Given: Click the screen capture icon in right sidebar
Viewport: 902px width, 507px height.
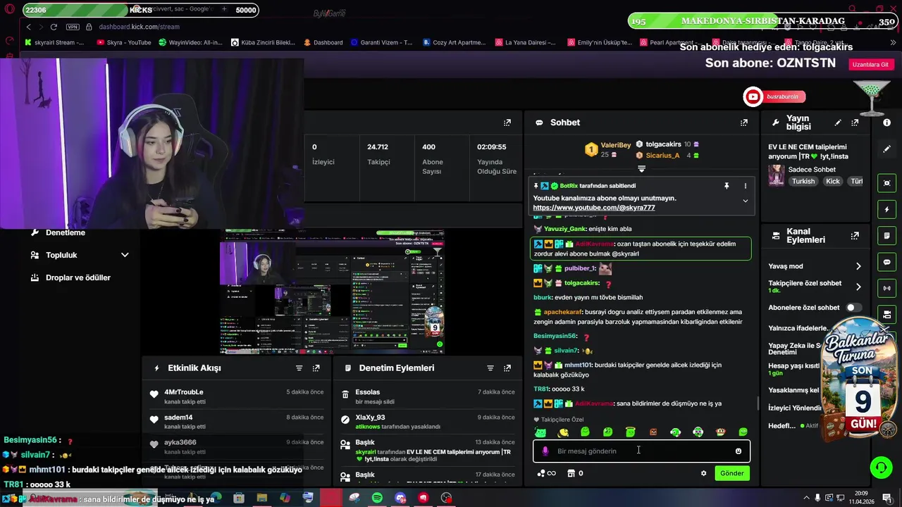Looking at the screenshot, I should [887, 183].
